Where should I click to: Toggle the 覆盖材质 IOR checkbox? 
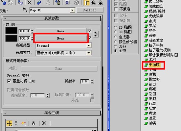click(9, 81)
